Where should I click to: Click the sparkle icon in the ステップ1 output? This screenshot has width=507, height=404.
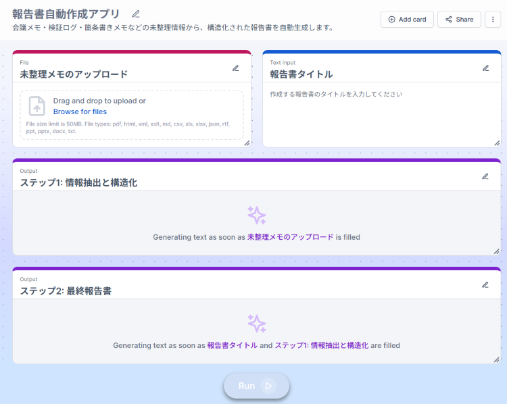click(x=257, y=215)
